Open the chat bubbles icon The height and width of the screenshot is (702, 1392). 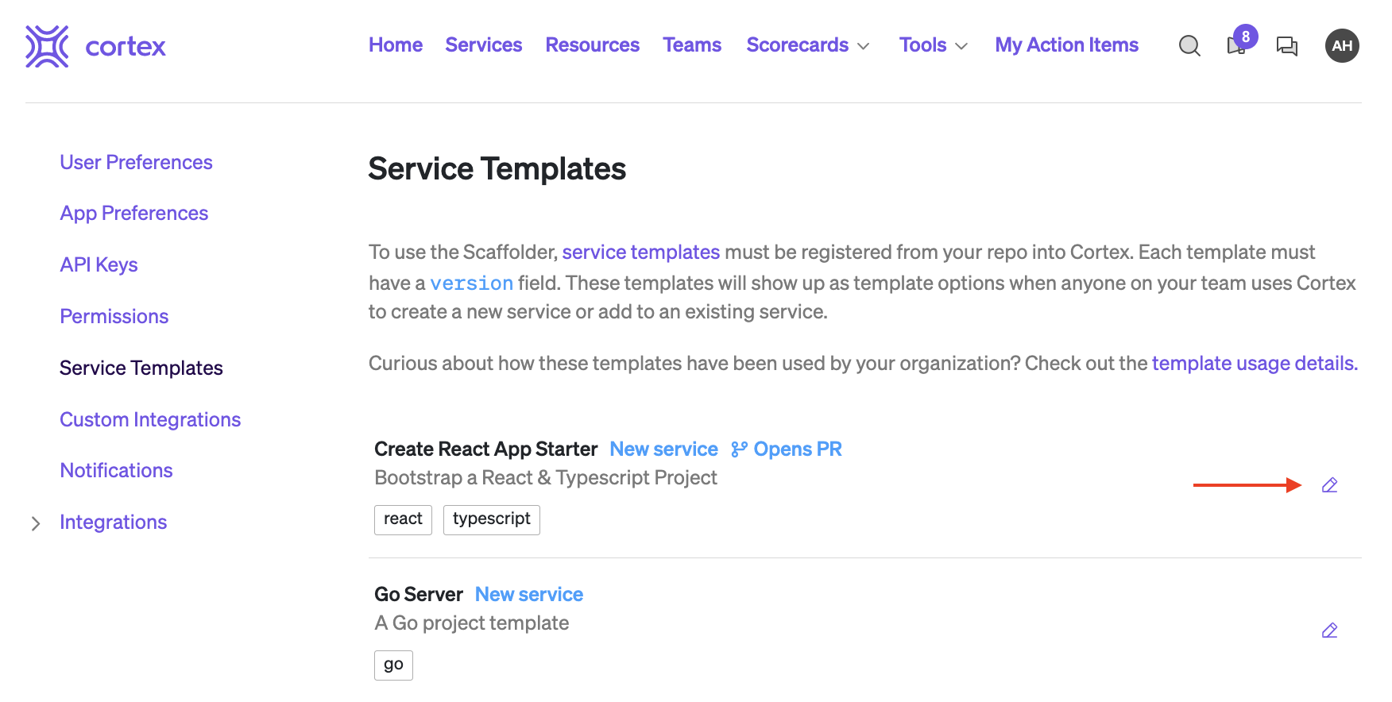pos(1287,46)
